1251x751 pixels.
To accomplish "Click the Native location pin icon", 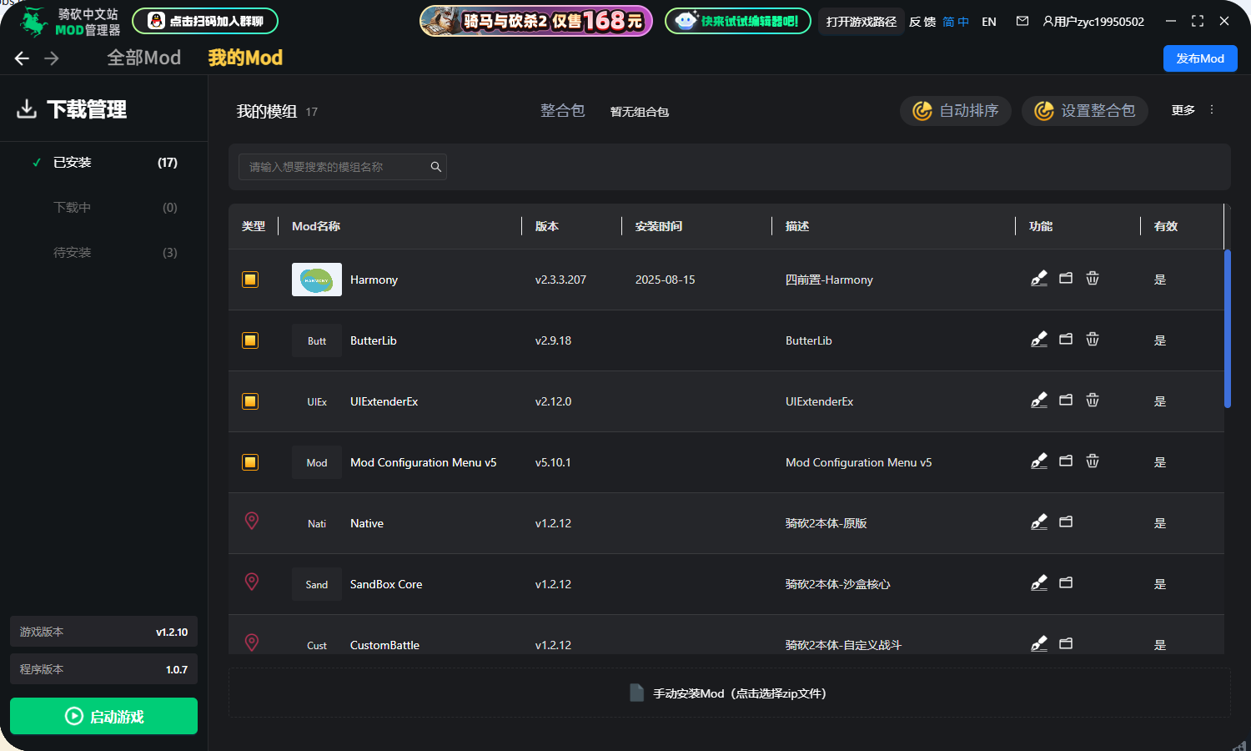I will point(252,521).
